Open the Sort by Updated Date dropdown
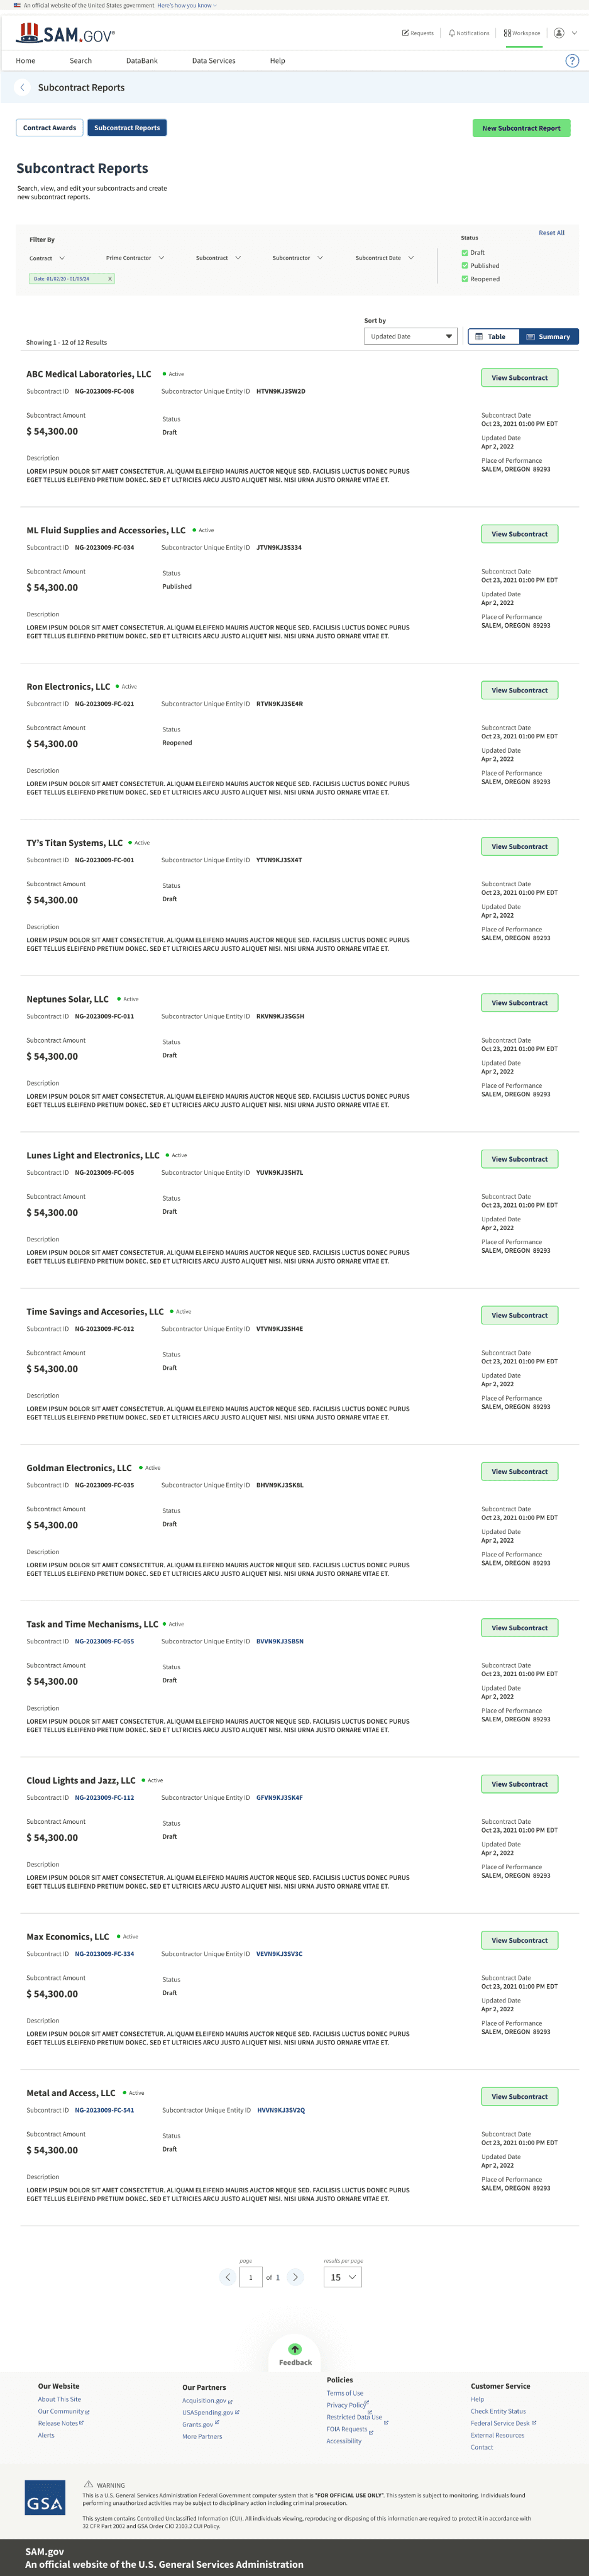This screenshot has height=2576, width=589. 410,336
